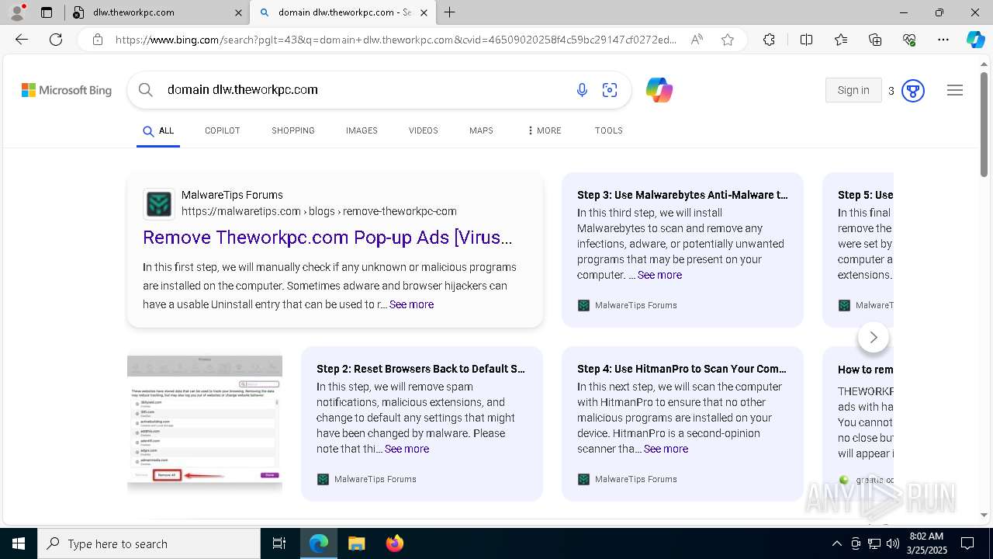Search using an image (visual search)
Image resolution: width=993 pixels, height=559 pixels.
click(x=610, y=90)
